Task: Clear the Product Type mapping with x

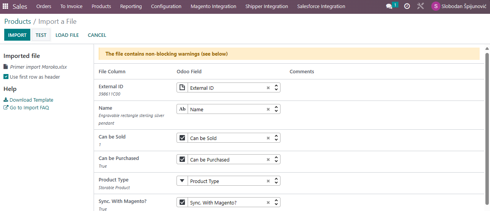Action: click(268, 181)
